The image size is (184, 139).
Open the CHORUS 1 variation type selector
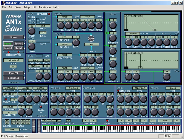click(73, 88)
